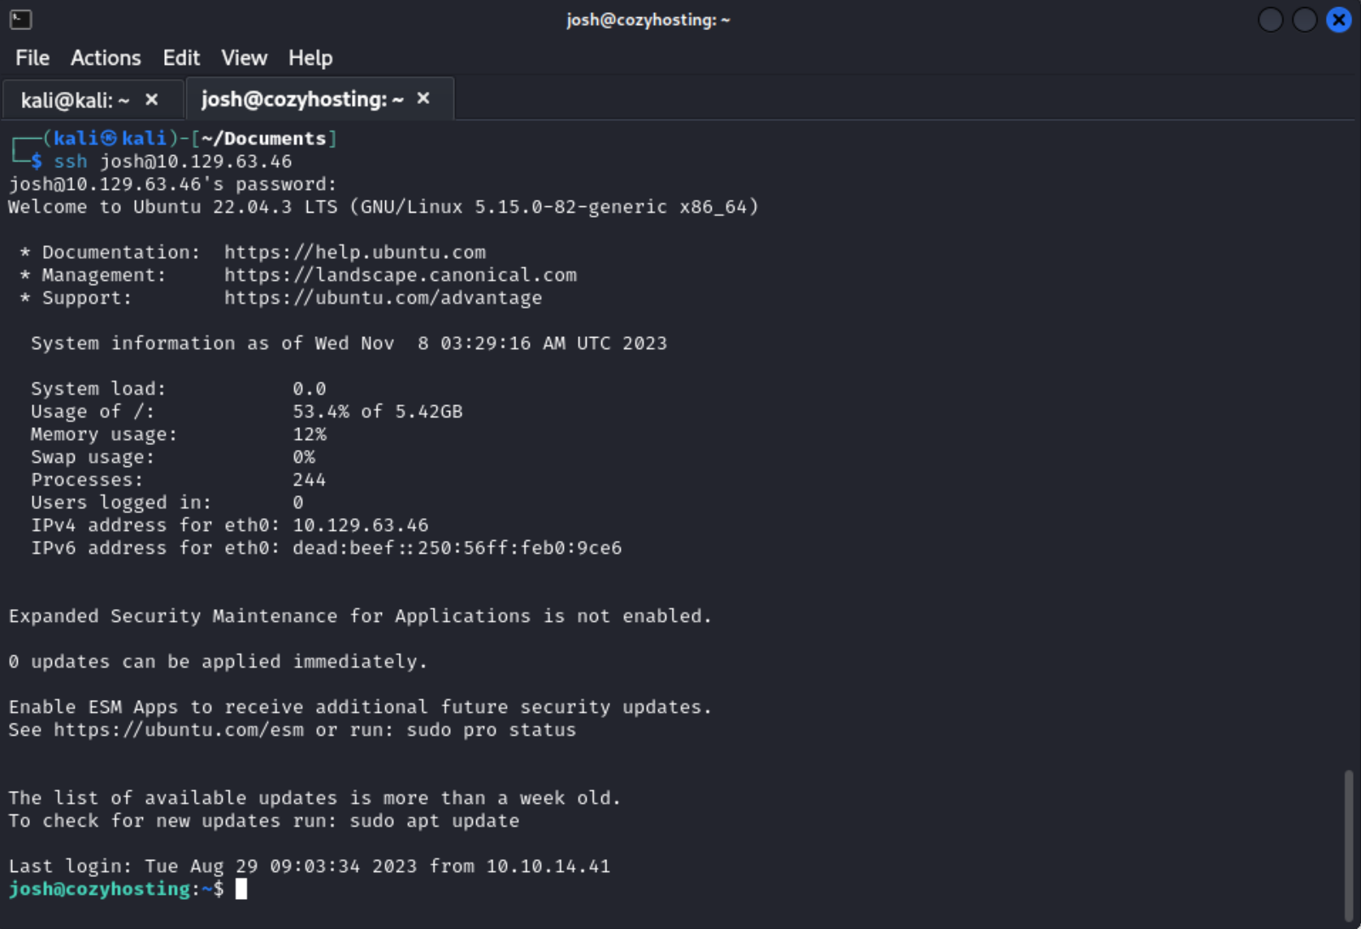The image size is (1361, 929).
Task: Click the window title josh@cozyhosting in title bar
Action: coord(648,19)
